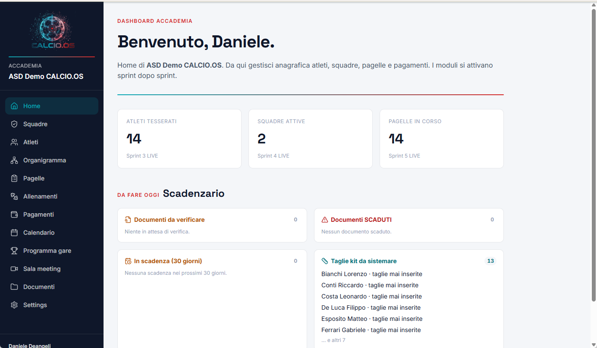The height and width of the screenshot is (348, 597).
Task: Click the In scadenza 0 counter
Action: (295, 261)
